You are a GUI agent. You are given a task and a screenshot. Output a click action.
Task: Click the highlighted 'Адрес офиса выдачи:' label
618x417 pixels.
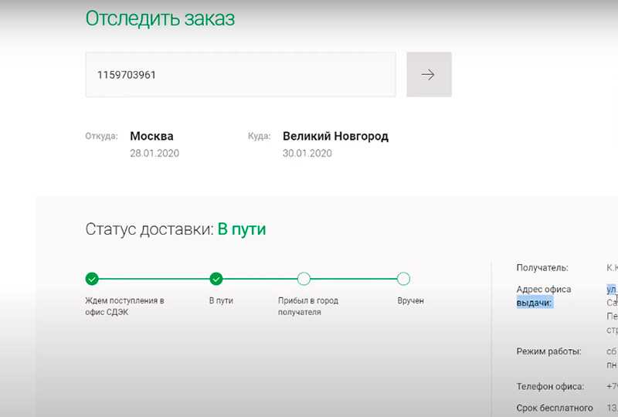[x=544, y=297]
